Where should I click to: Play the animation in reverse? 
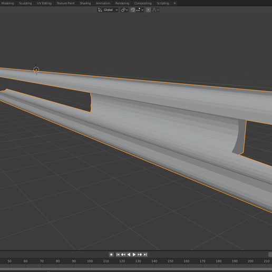pos(129,255)
